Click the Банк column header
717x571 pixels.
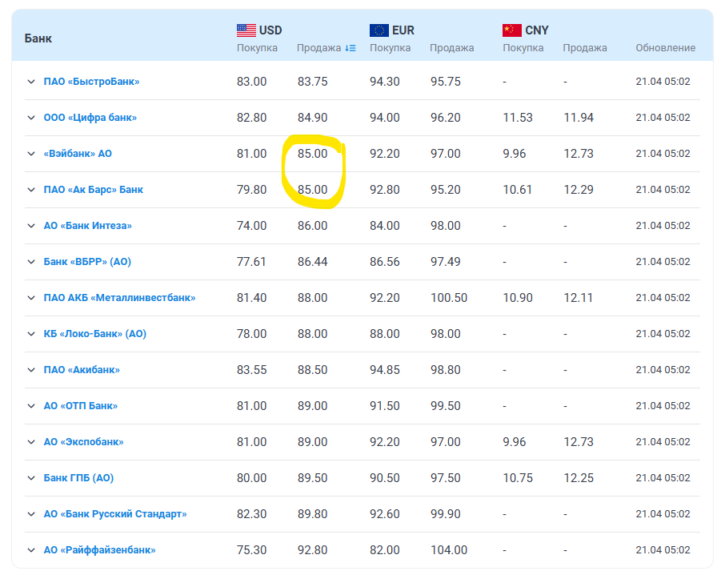click(x=38, y=38)
